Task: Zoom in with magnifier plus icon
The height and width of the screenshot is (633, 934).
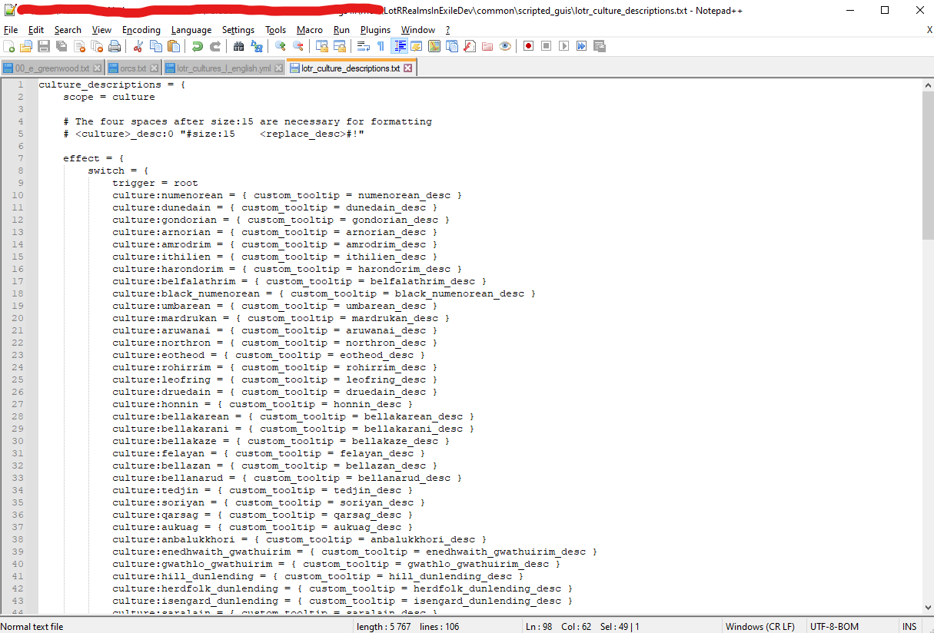Action: [281, 46]
